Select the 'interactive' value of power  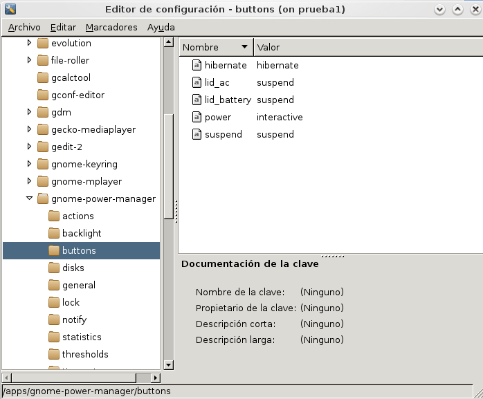tap(280, 118)
